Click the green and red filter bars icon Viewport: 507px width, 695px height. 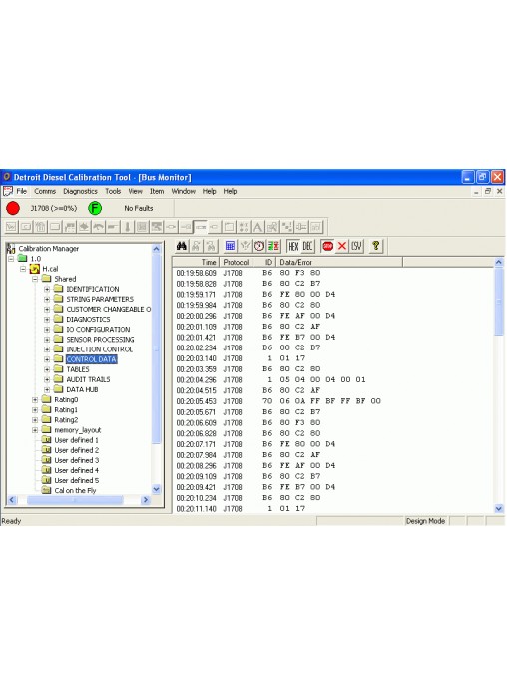(x=273, y=246)
